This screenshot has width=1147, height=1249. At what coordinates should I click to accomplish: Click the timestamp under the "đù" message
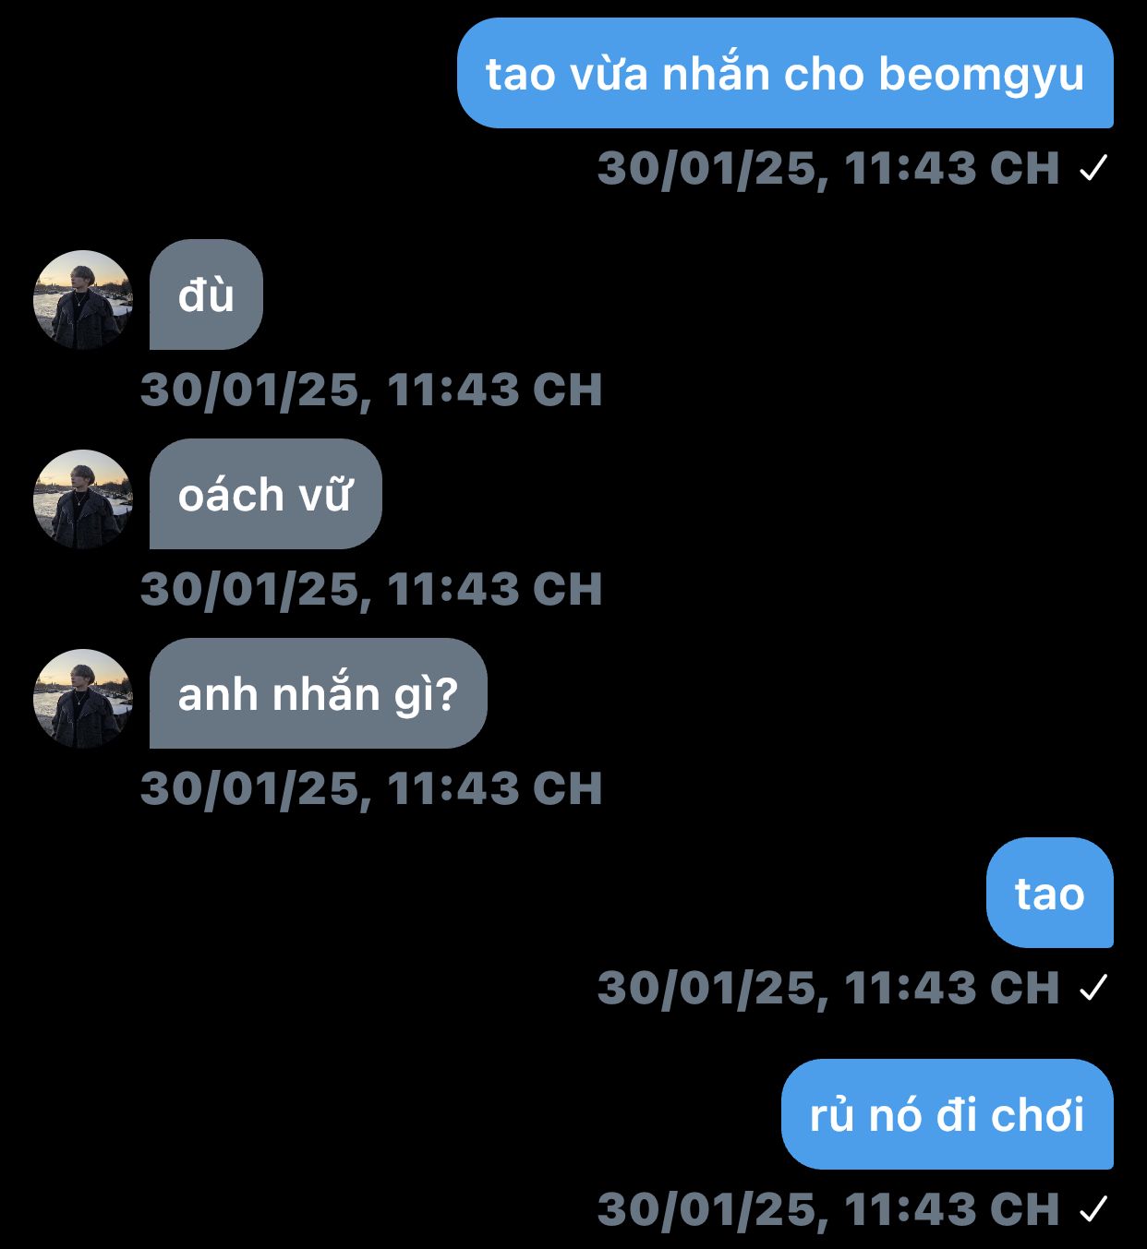click(x=371, y=390)
